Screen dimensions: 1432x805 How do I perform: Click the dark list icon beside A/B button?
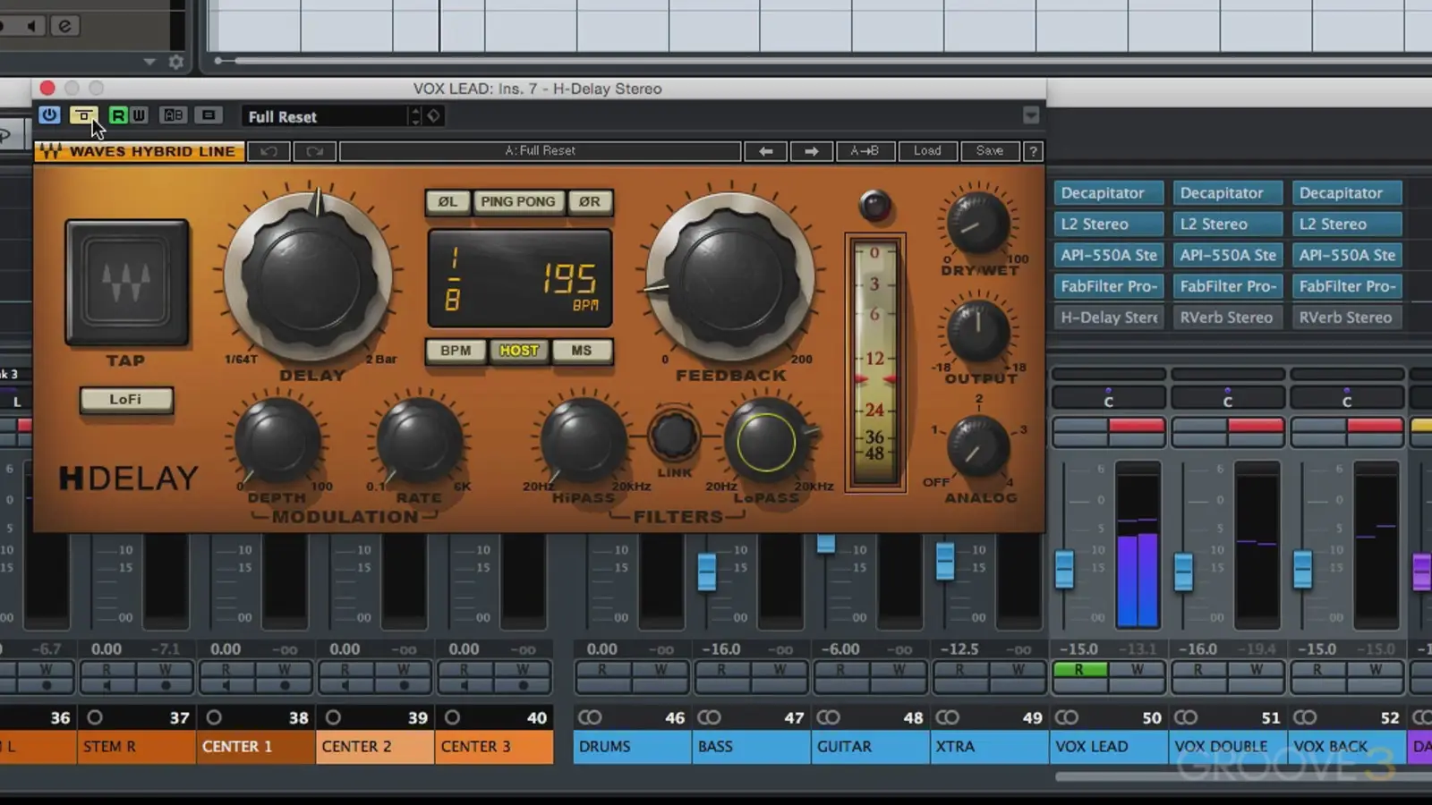point(209,115)
